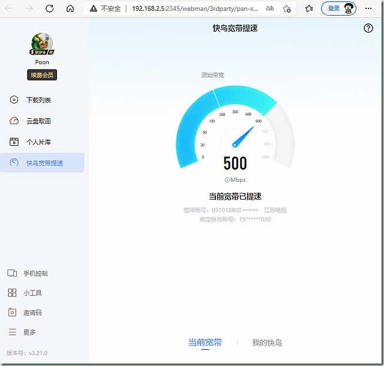Click the 500 speed value
Image resolution: width=384 pixels, height=366 pixels.
click(235, 163)
